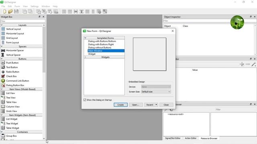This screenshot has height=144, width=257.
Task: Click the Bring to Front toolbar icon
Action: click(x=30, y=12)
